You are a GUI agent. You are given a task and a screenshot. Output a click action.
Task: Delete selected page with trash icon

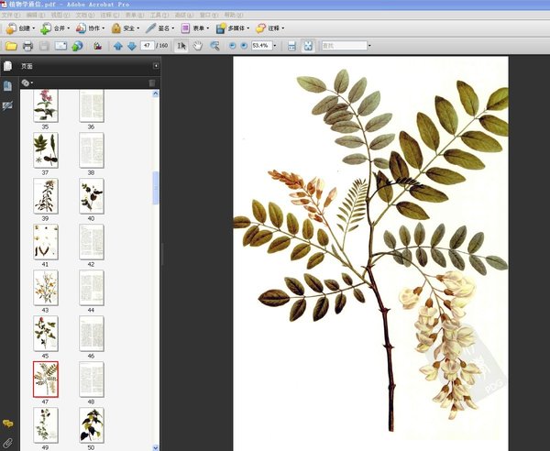[x=152, y=82]
